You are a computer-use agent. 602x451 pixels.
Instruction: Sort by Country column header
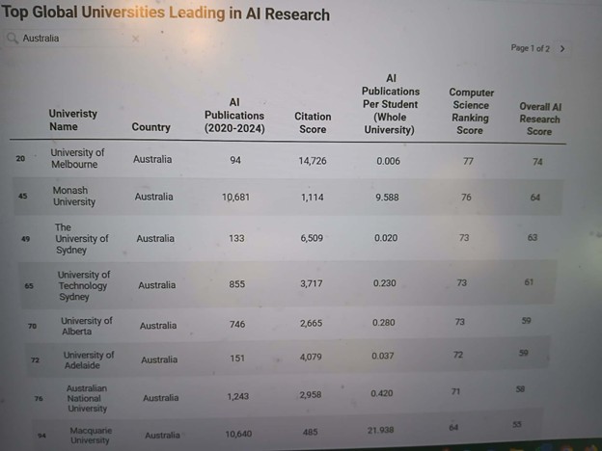[151, 127]
